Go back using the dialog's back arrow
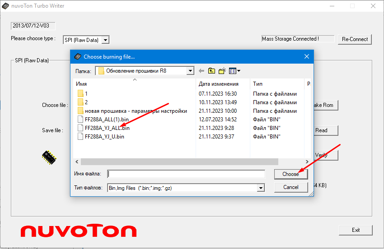The image size is (384, 249). point(201,71)
